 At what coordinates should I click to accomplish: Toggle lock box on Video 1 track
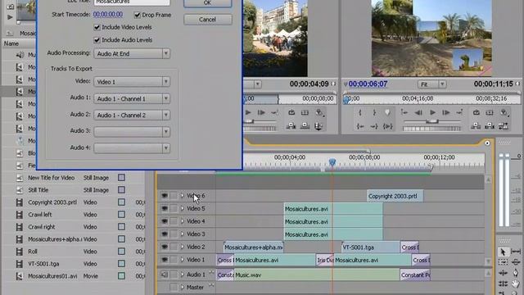coord(174,260)
